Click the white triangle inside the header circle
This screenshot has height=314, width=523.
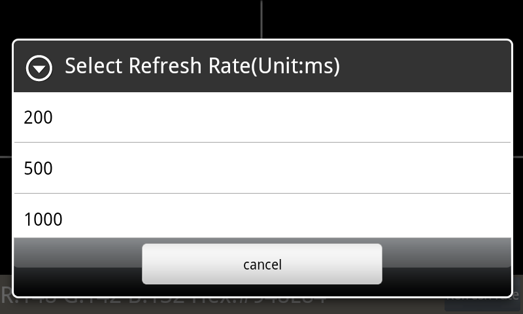point(39,69)
